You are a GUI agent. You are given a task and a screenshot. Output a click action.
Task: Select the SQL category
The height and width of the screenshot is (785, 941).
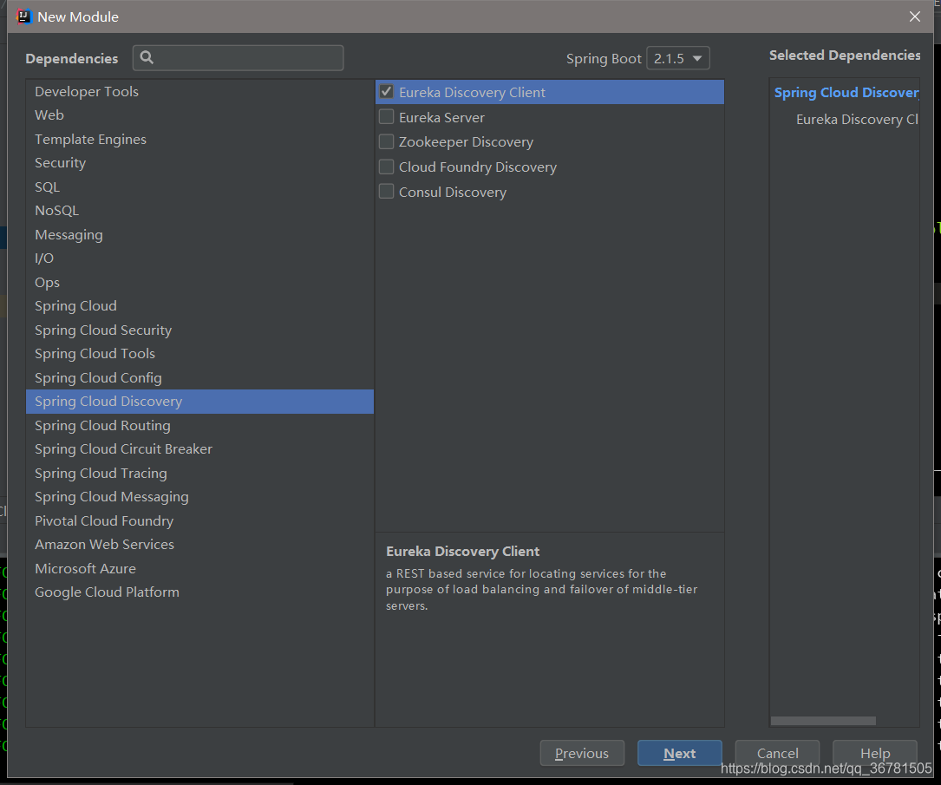199,187
